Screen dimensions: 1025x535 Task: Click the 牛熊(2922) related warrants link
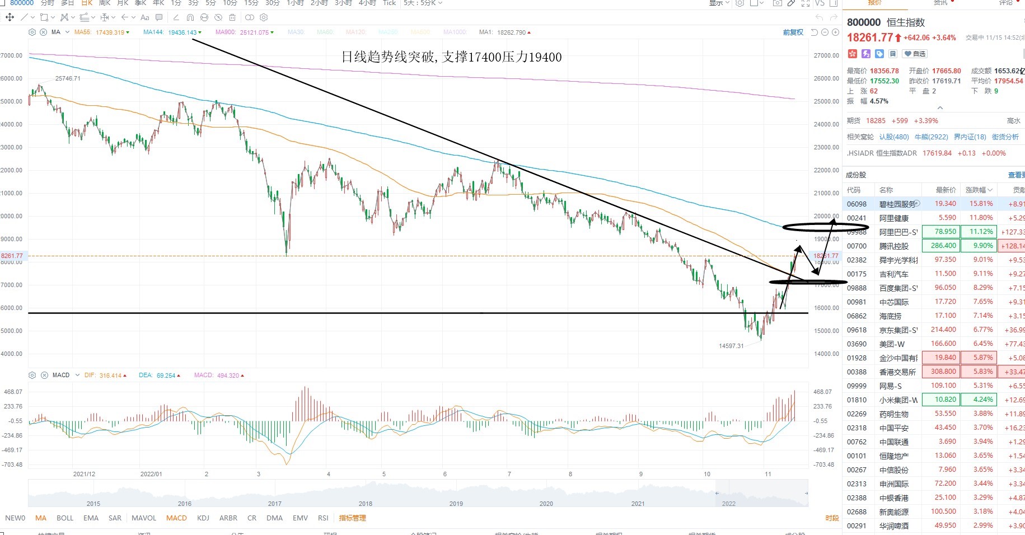931,137
